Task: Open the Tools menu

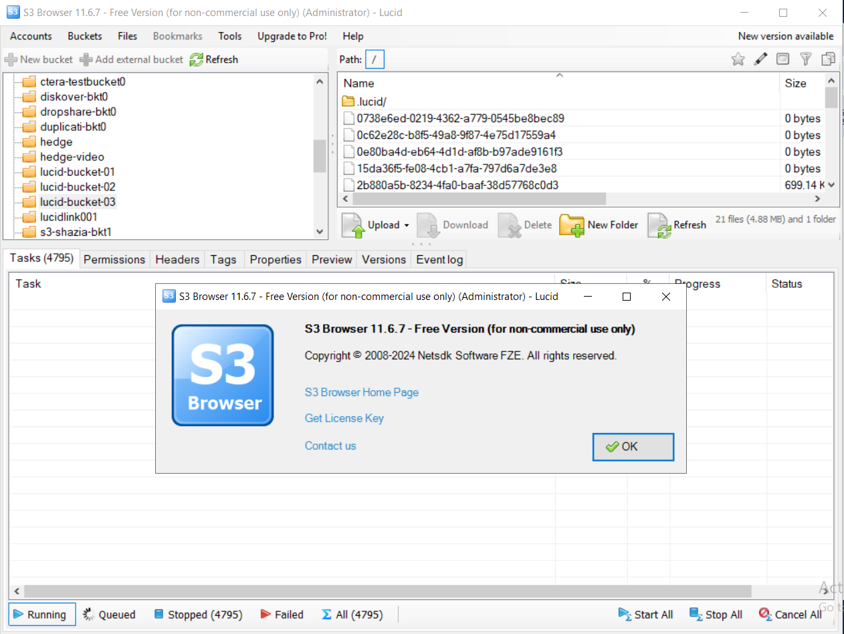Action: (x=230, y=36)
